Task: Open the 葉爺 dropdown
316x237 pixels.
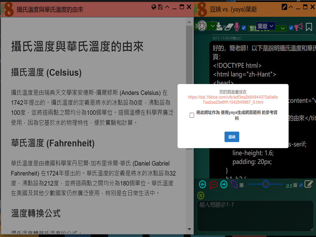Action: click(x=265, y=26)
